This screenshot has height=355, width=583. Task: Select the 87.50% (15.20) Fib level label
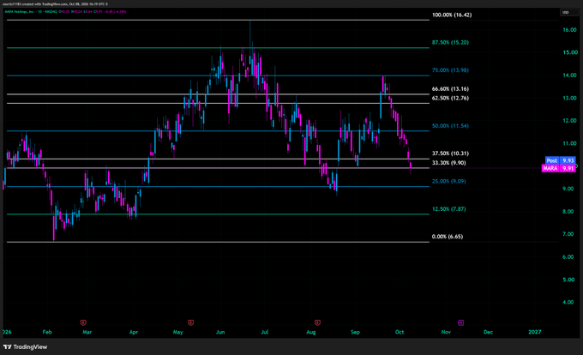[450, 42]
